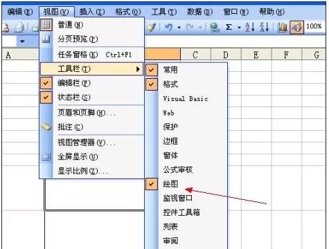This screenshot has height=249, width=329.
Task: Select column A header
Action: tap(20, 55)
